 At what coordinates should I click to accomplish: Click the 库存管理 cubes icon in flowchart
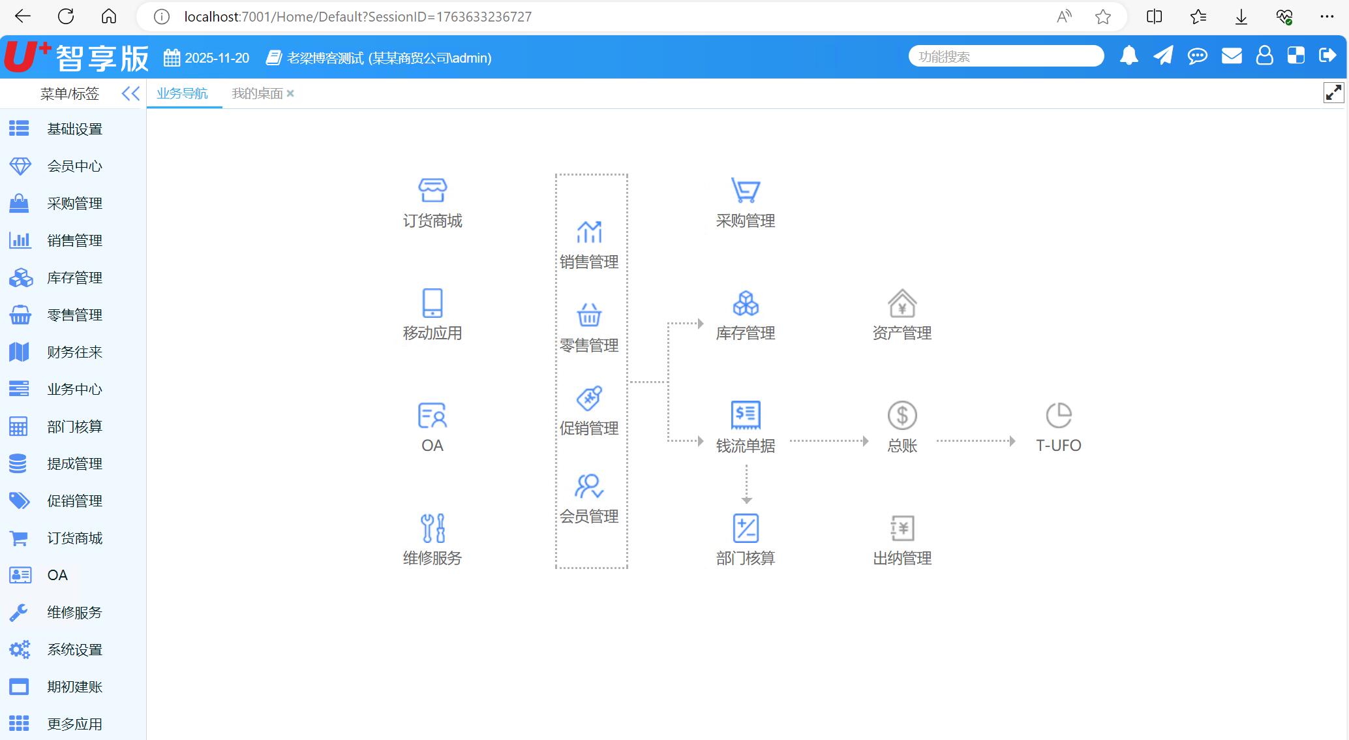[745, 303]
